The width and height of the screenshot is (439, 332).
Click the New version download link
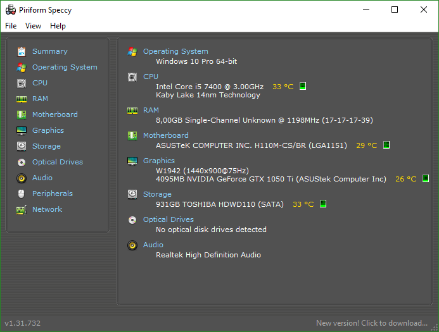[x=372, y=323]
